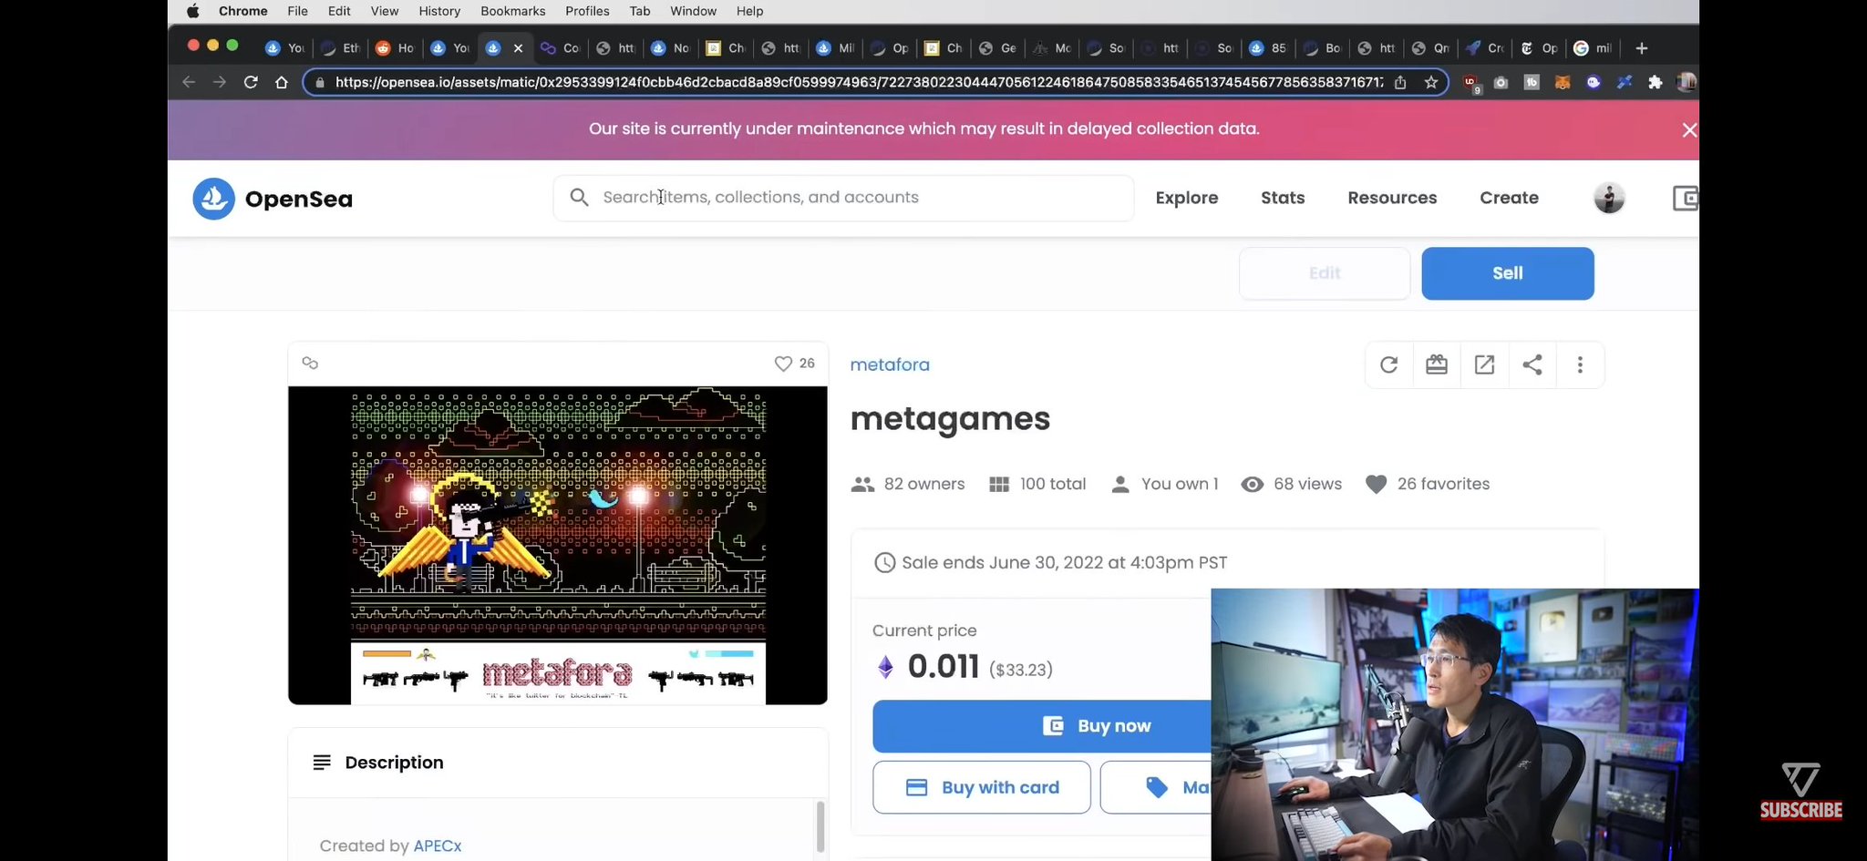Screen dimensions: 1867x861
Task: Open the Chrome extensions puzzle icon
Action: pyautogui.click(x=1656, y=82)
